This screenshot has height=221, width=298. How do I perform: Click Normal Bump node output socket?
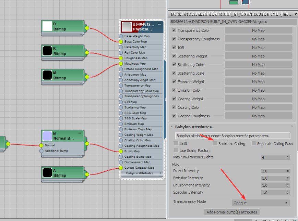click(x=87, y=144)
